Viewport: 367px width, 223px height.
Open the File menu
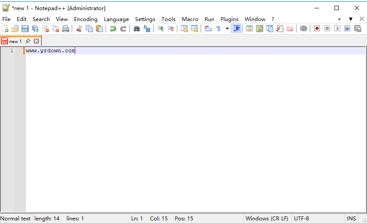[6, 19]
